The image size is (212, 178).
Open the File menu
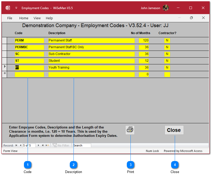(10, 18)
